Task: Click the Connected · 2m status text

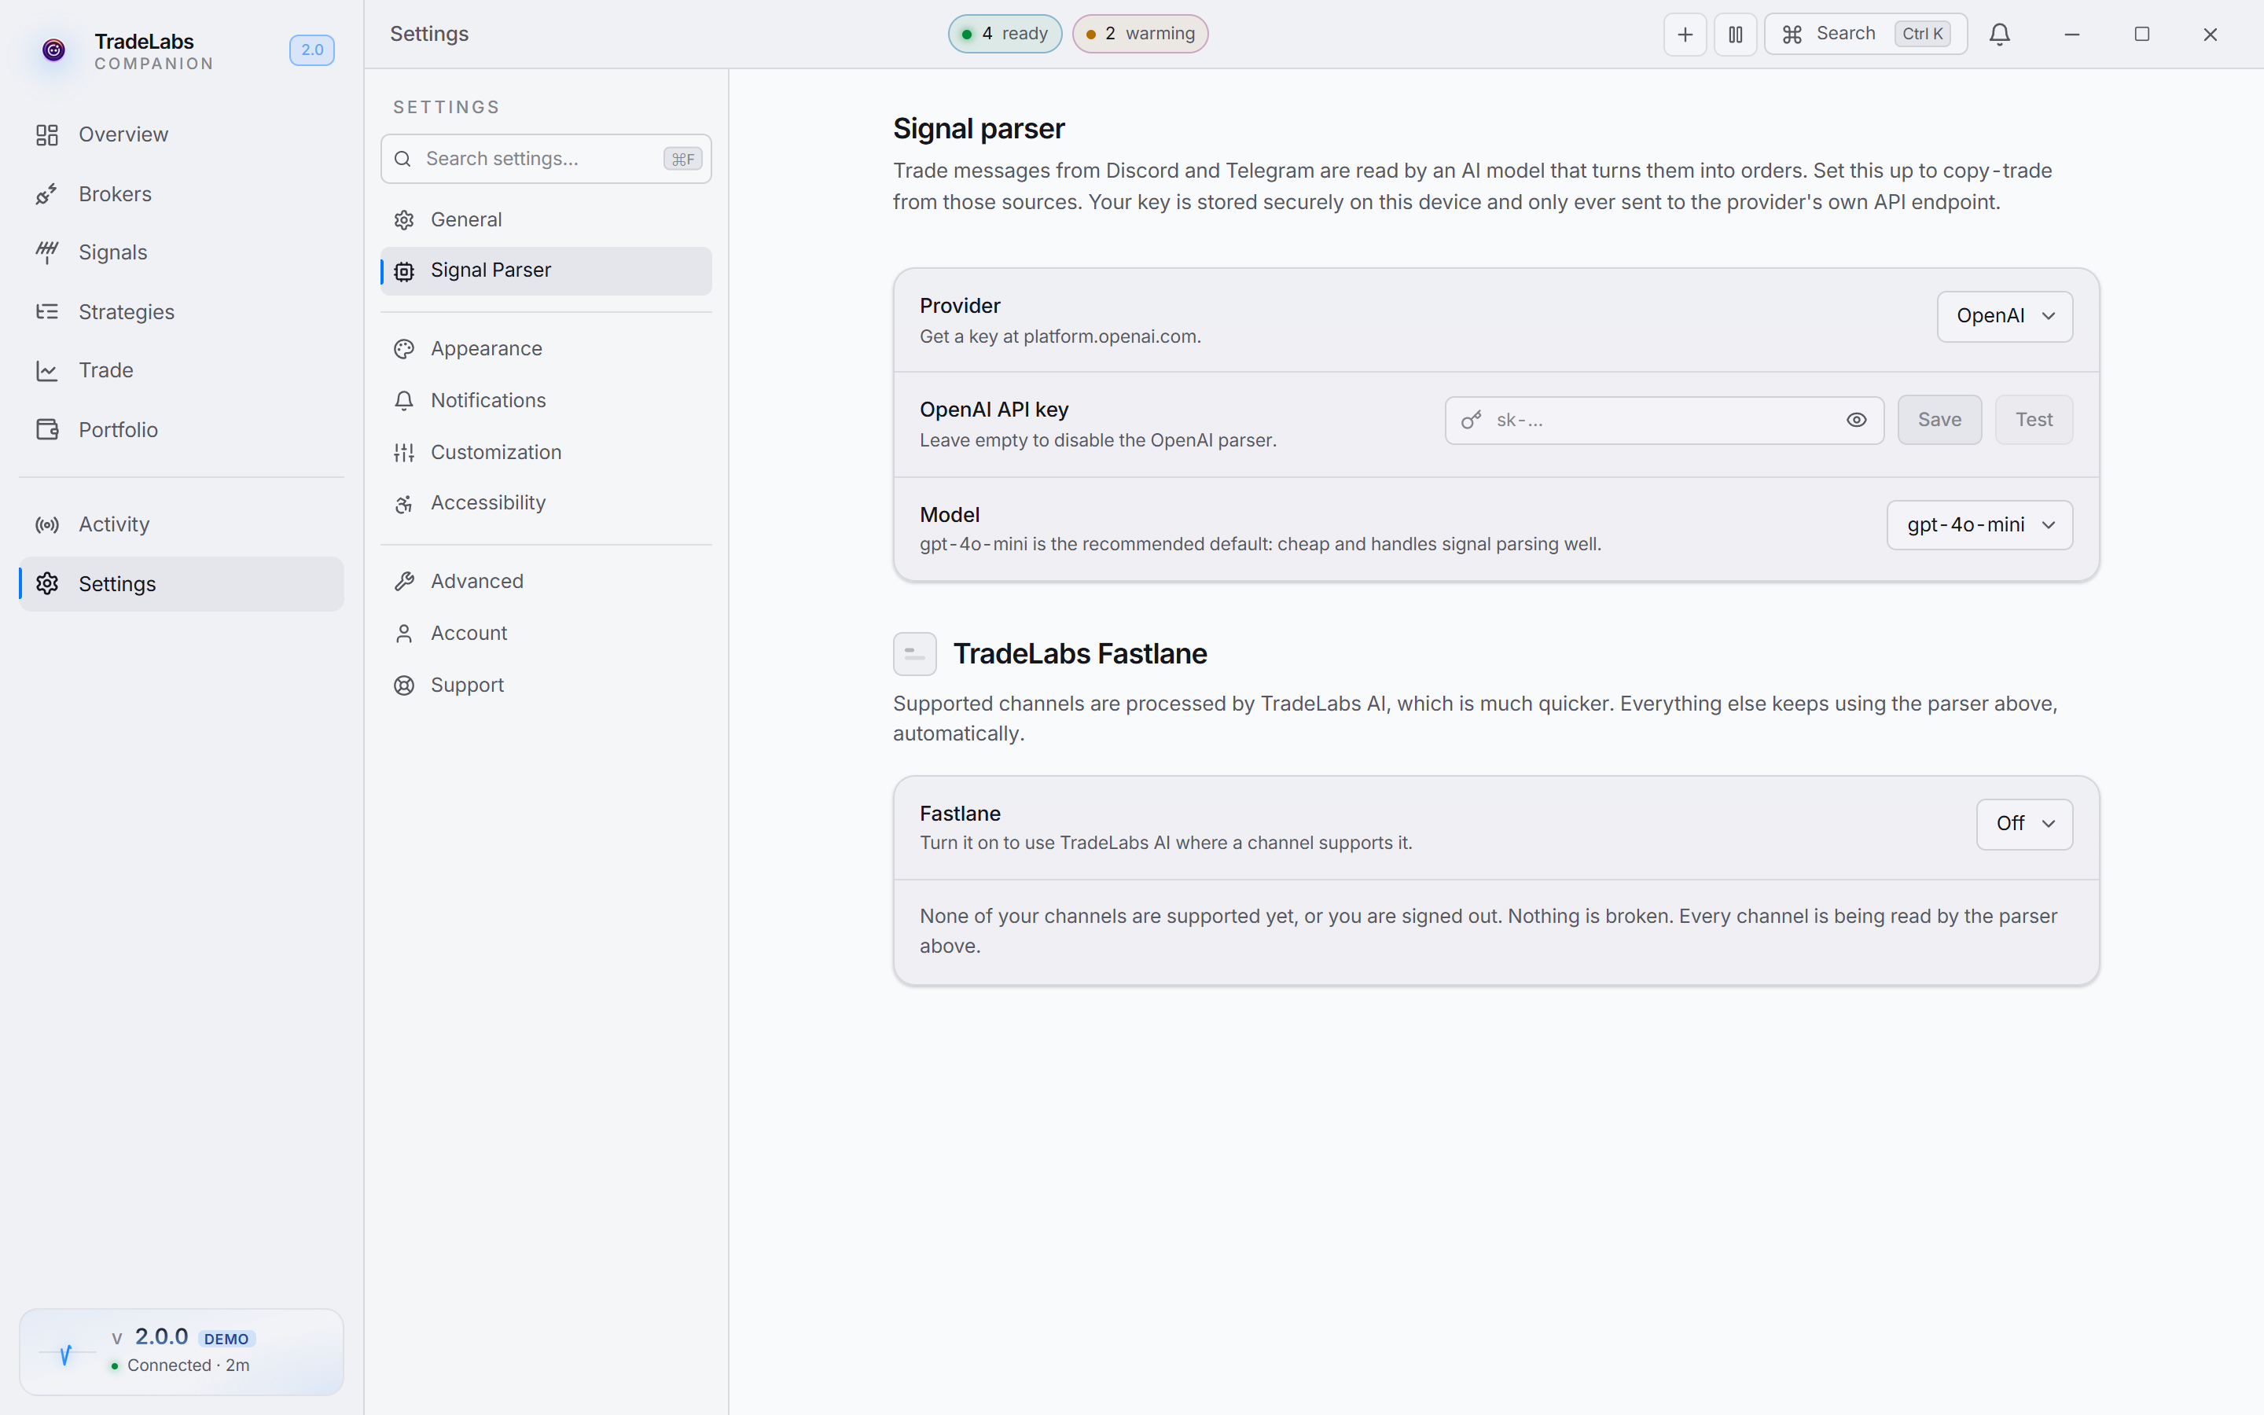Action: point(188,1365)
